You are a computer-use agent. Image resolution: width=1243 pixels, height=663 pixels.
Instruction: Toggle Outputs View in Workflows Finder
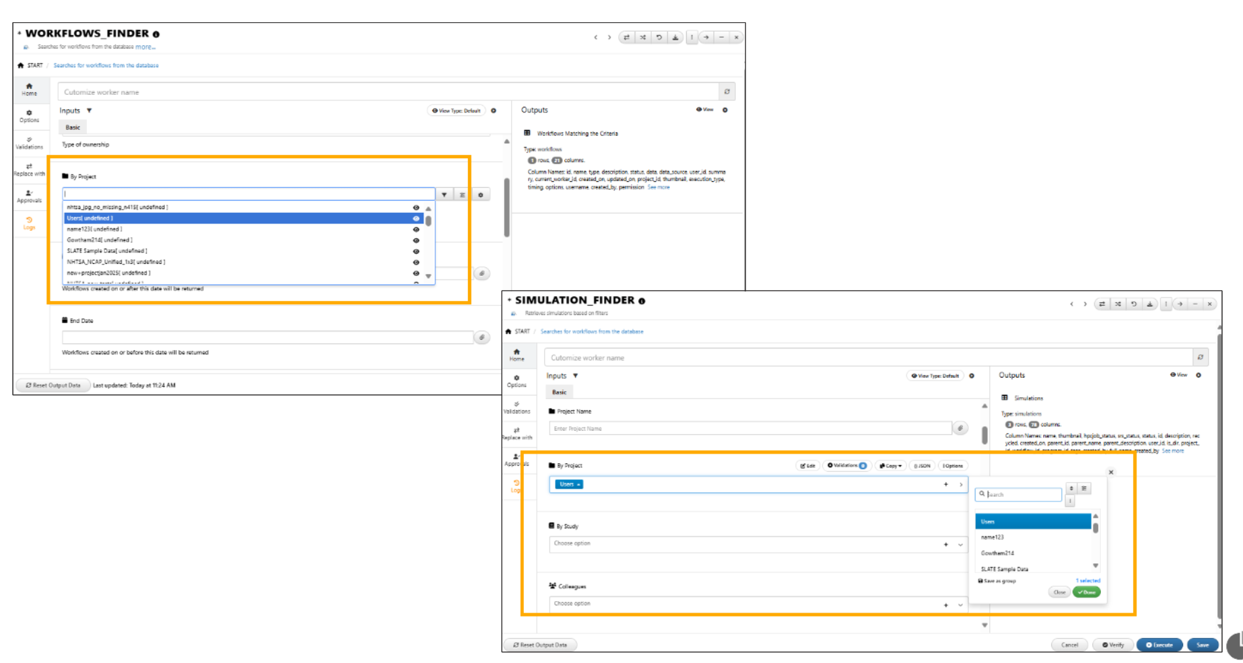coord(705,110)
